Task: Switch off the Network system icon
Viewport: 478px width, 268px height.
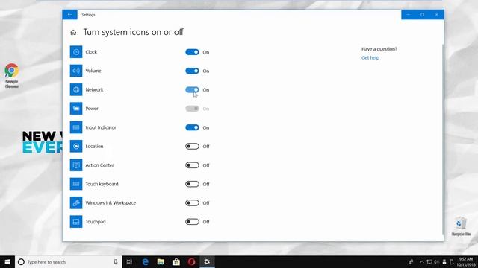Action: click(x=192, y=89)
